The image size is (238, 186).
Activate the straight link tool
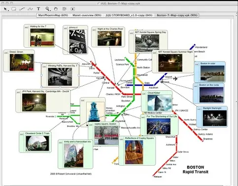[x=22, y=9]
